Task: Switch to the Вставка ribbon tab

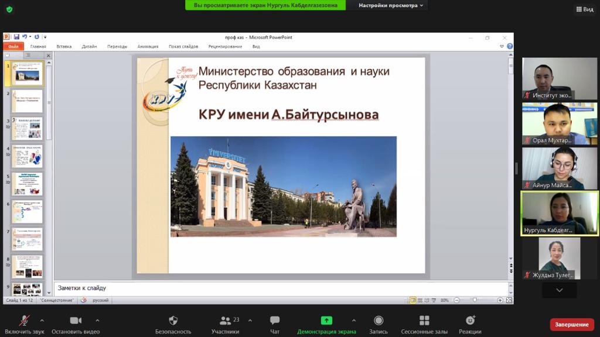Action: (64, 47)
